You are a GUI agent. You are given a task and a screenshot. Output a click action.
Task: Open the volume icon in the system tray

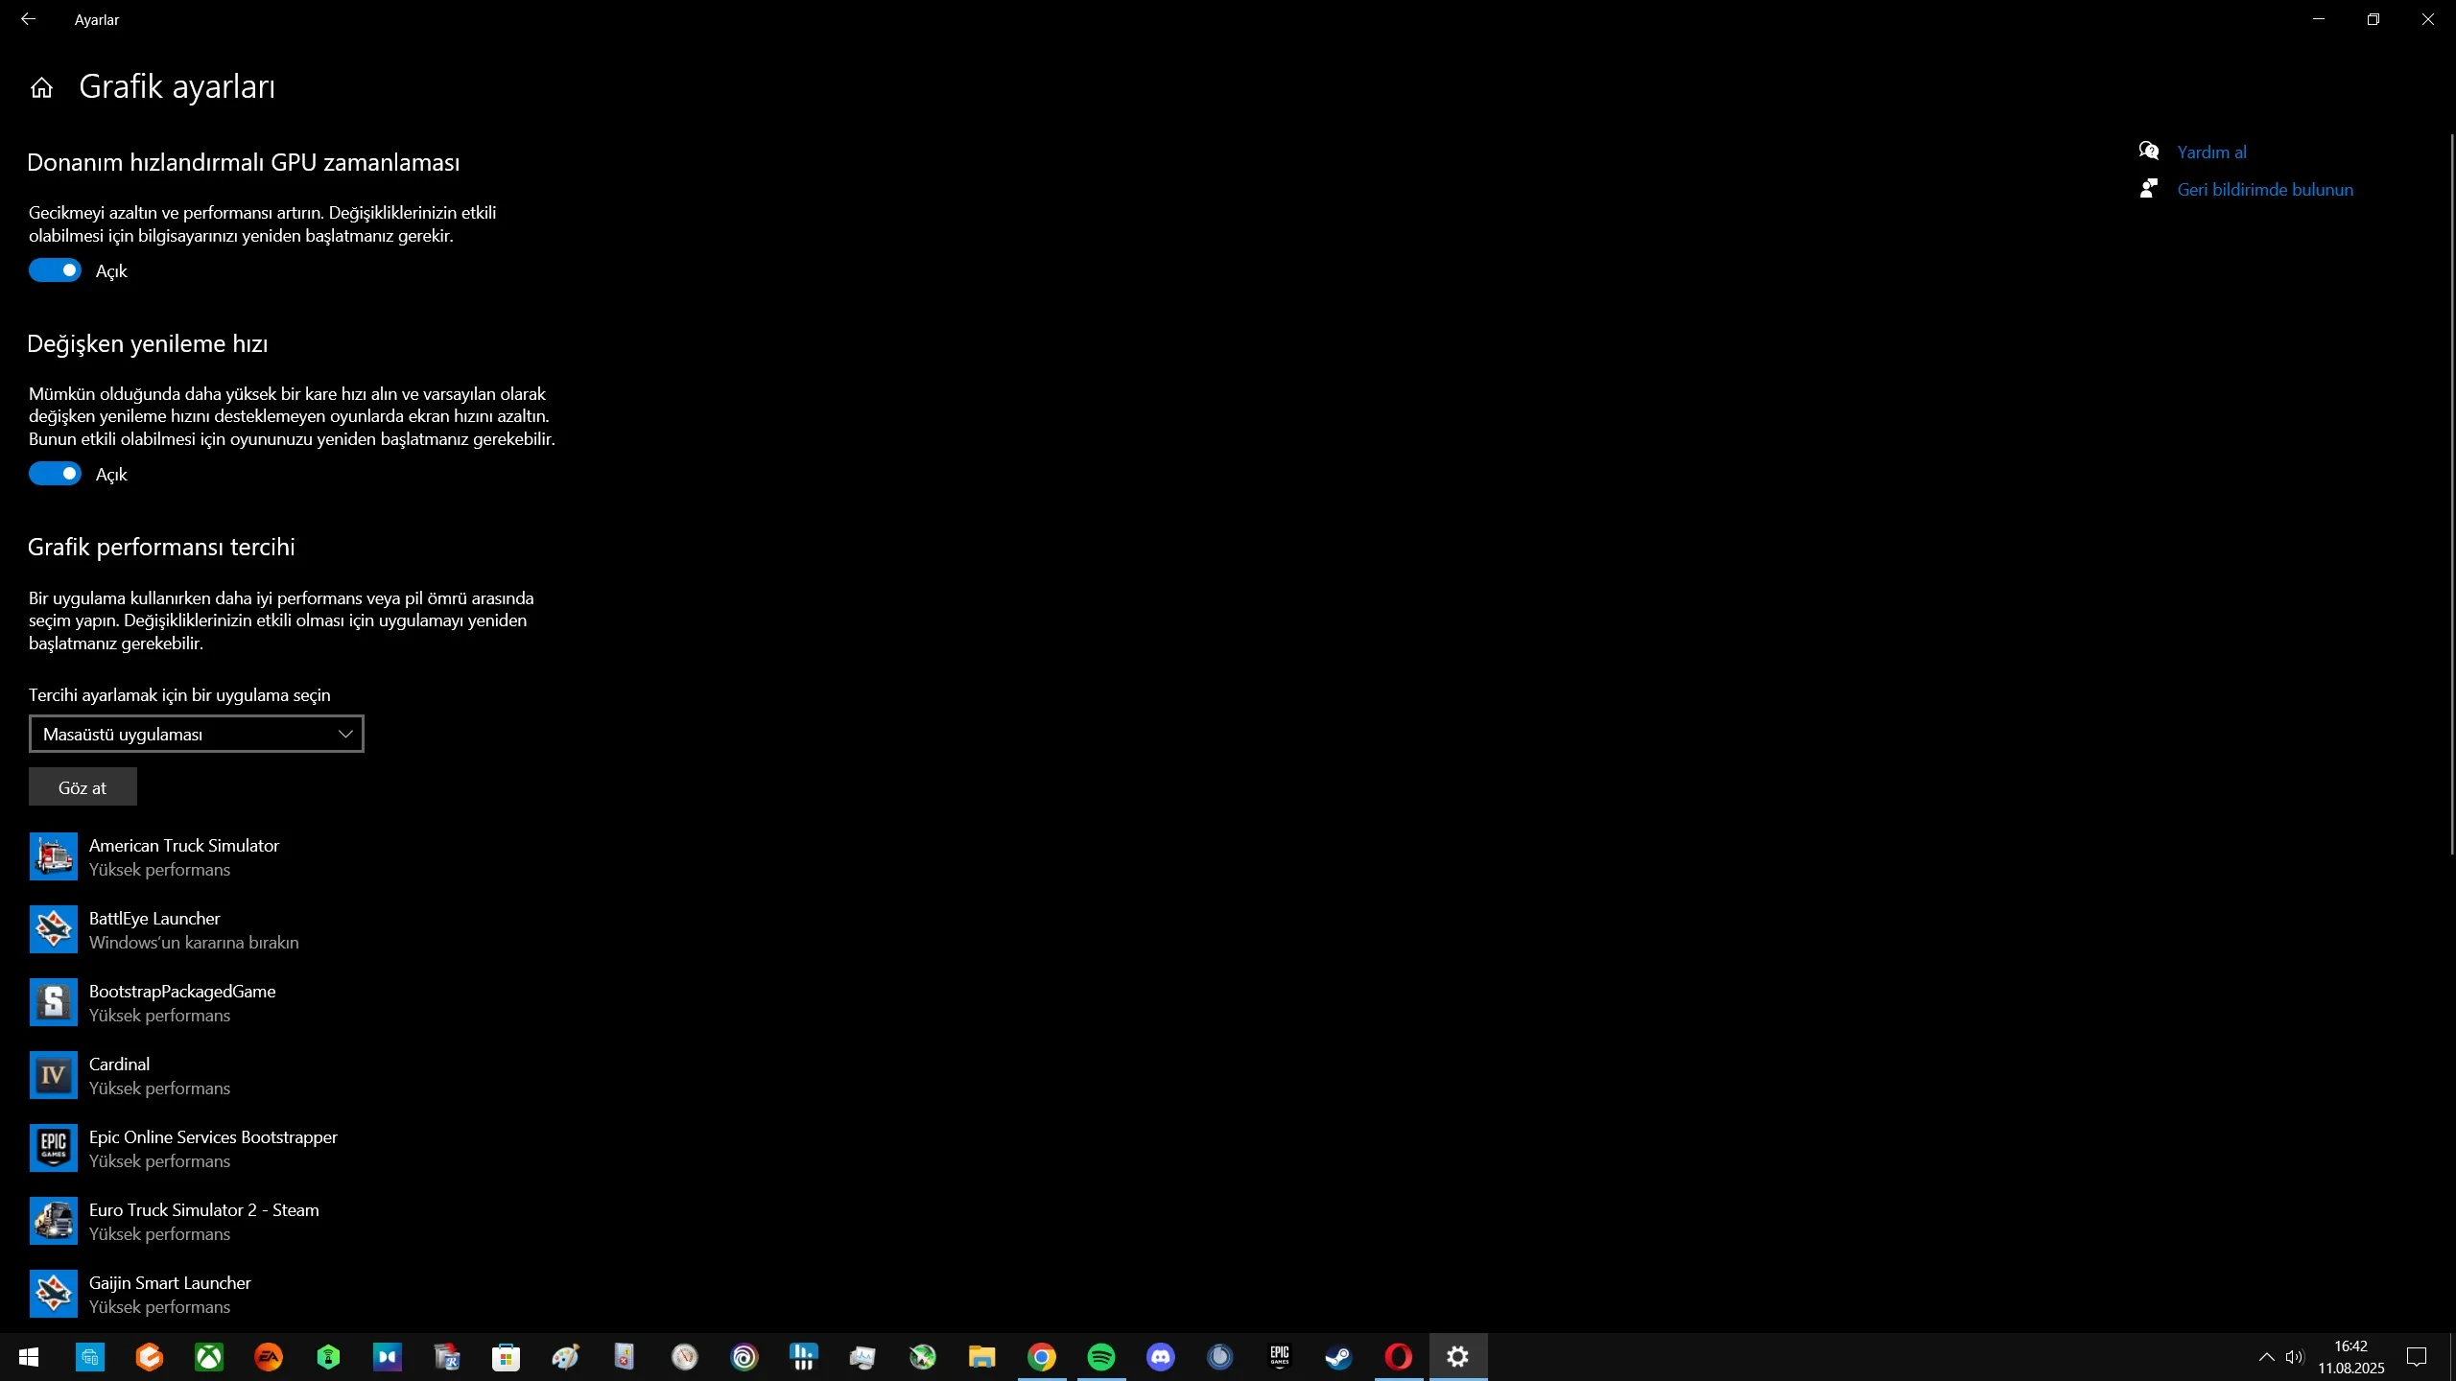point(2294,1357)
